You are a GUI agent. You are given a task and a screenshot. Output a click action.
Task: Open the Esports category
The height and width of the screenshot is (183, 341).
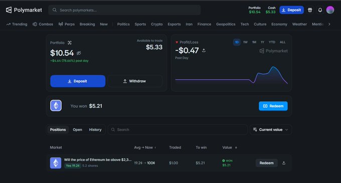(x=174, y=24)
